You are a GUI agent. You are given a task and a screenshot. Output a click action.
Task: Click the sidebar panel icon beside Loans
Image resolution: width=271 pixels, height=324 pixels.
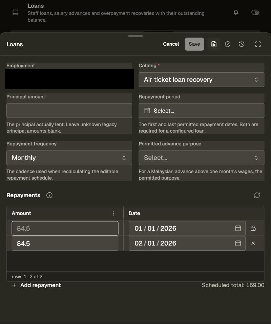click(16, 13)
